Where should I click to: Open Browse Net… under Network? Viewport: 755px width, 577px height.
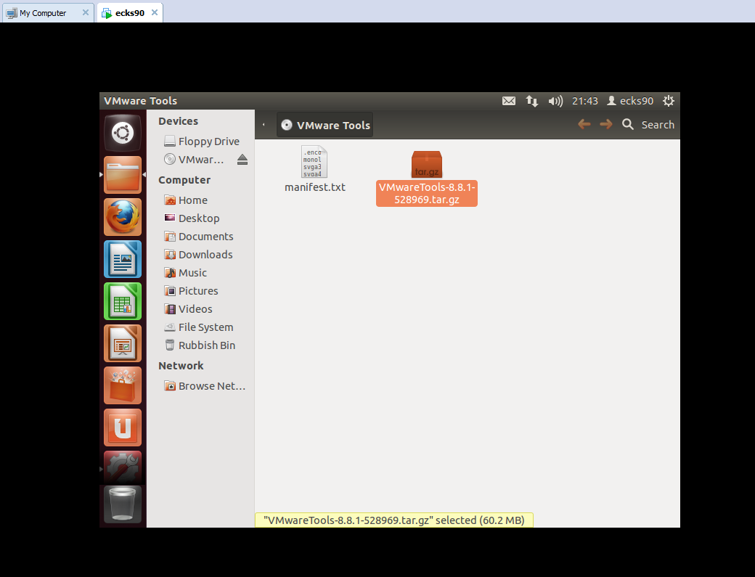tap(205, 386)
